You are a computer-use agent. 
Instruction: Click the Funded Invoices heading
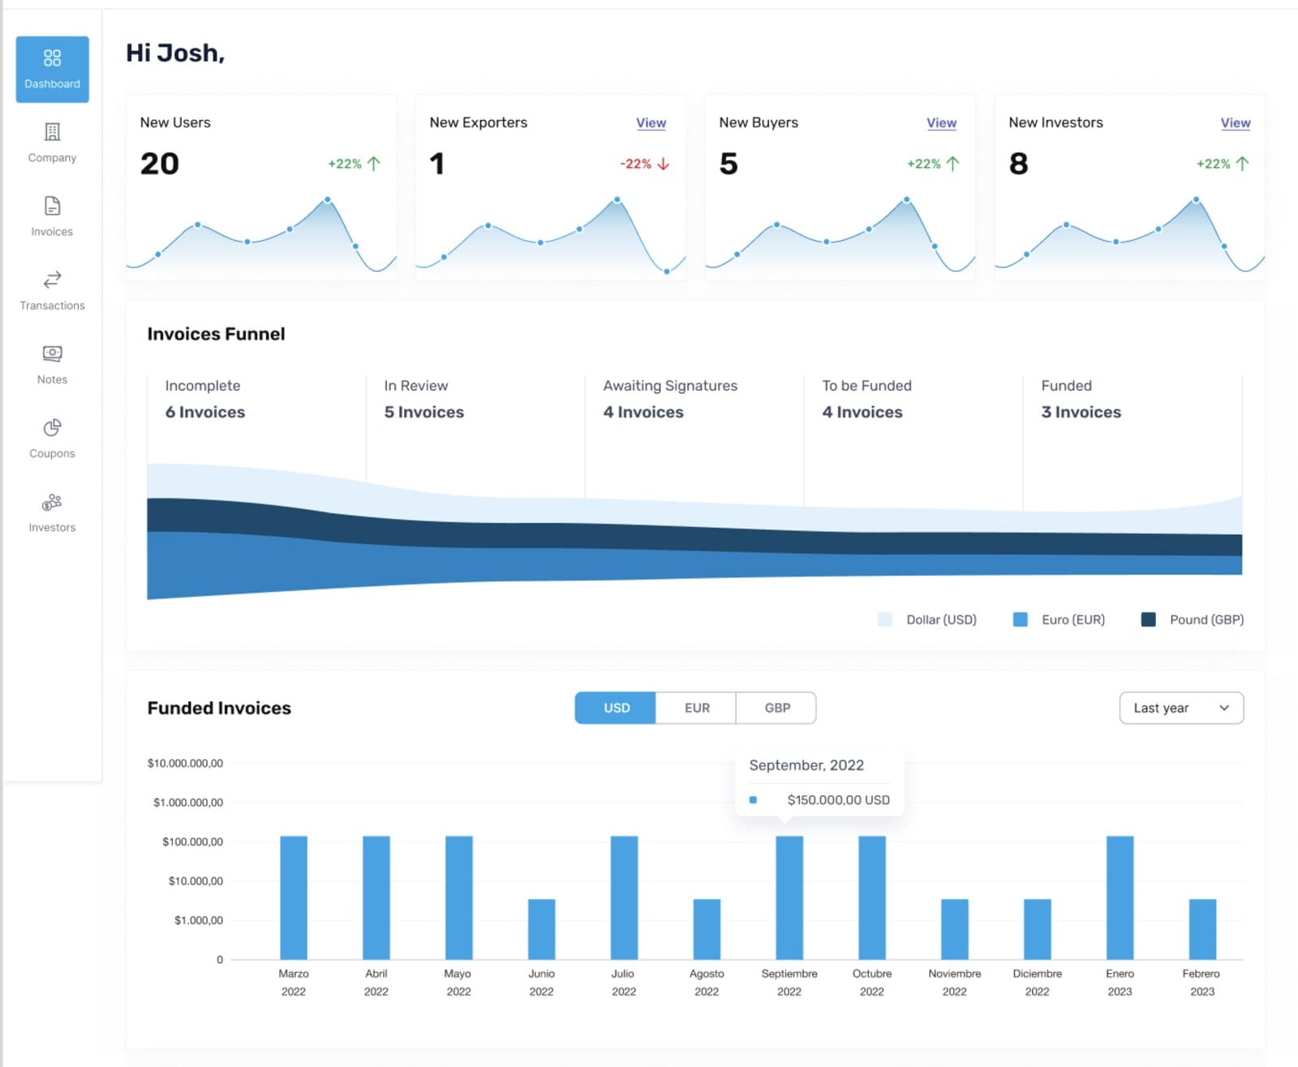point(219,708)
